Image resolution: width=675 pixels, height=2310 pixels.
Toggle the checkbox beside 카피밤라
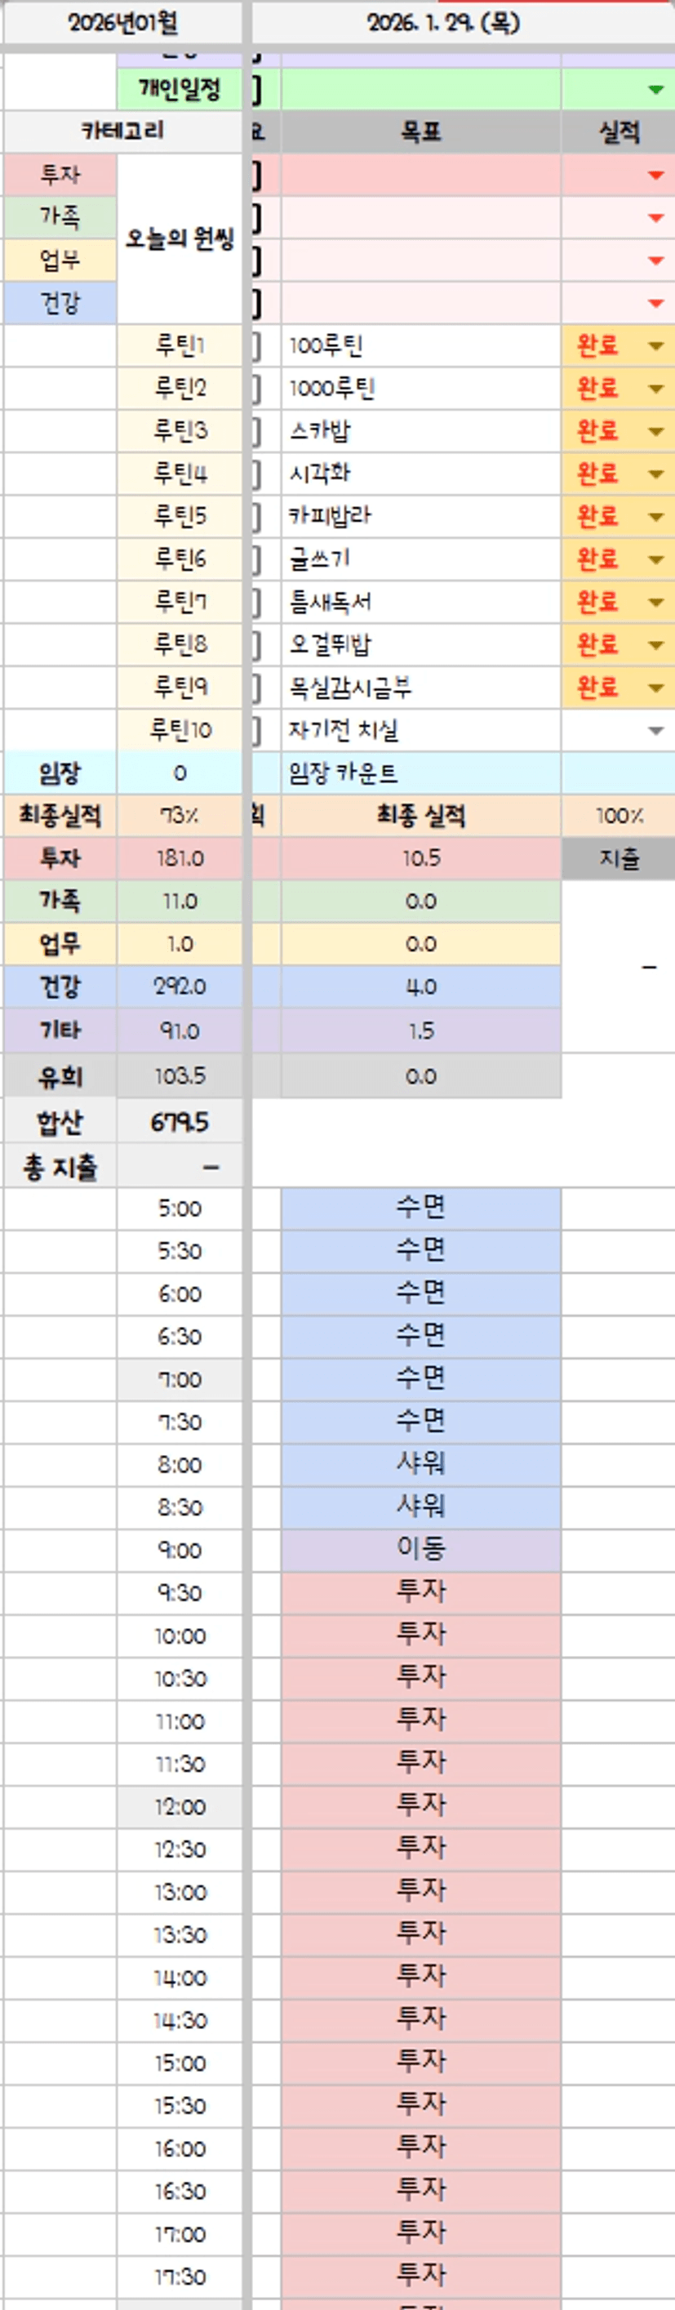[x=255, y=517]
